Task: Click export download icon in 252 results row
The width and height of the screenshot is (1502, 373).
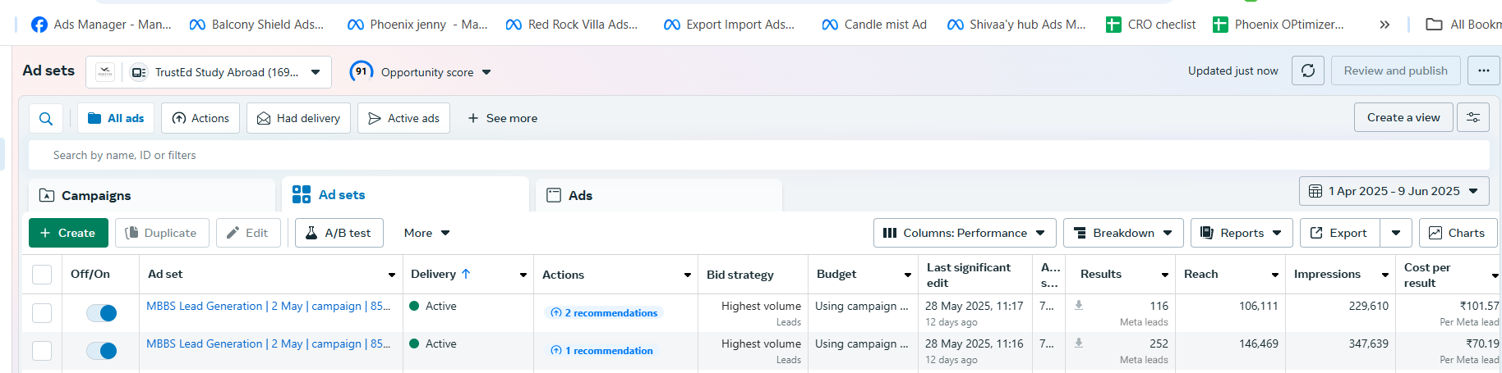Action: click(x=1079, y=343)
